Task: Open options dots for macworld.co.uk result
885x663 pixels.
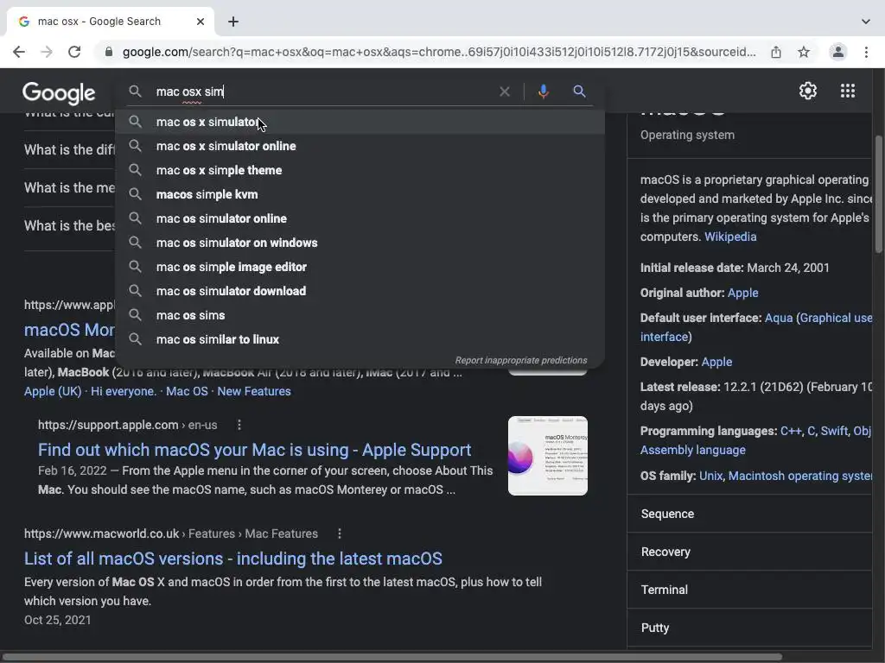Action: [x=339, y=534]
